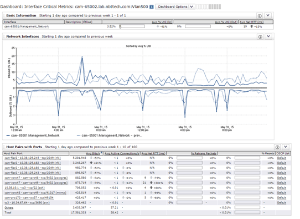This screenshot has height=219, width=300.
Task: Click the DSCP List column header
Action: (283, 153)
